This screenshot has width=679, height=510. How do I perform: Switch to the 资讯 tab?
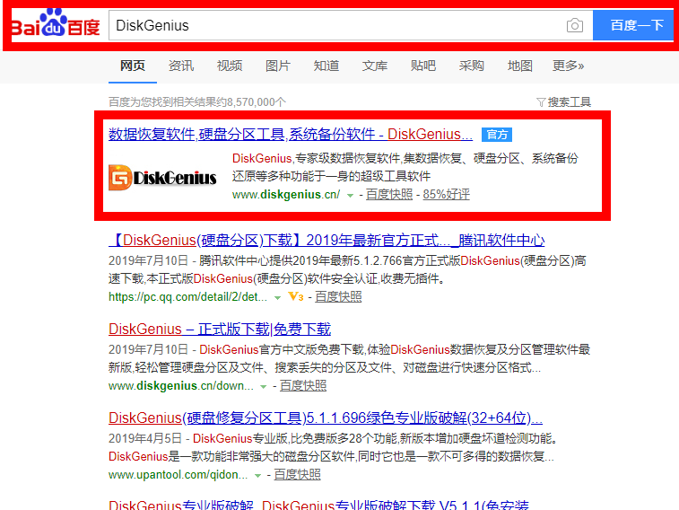181,66
